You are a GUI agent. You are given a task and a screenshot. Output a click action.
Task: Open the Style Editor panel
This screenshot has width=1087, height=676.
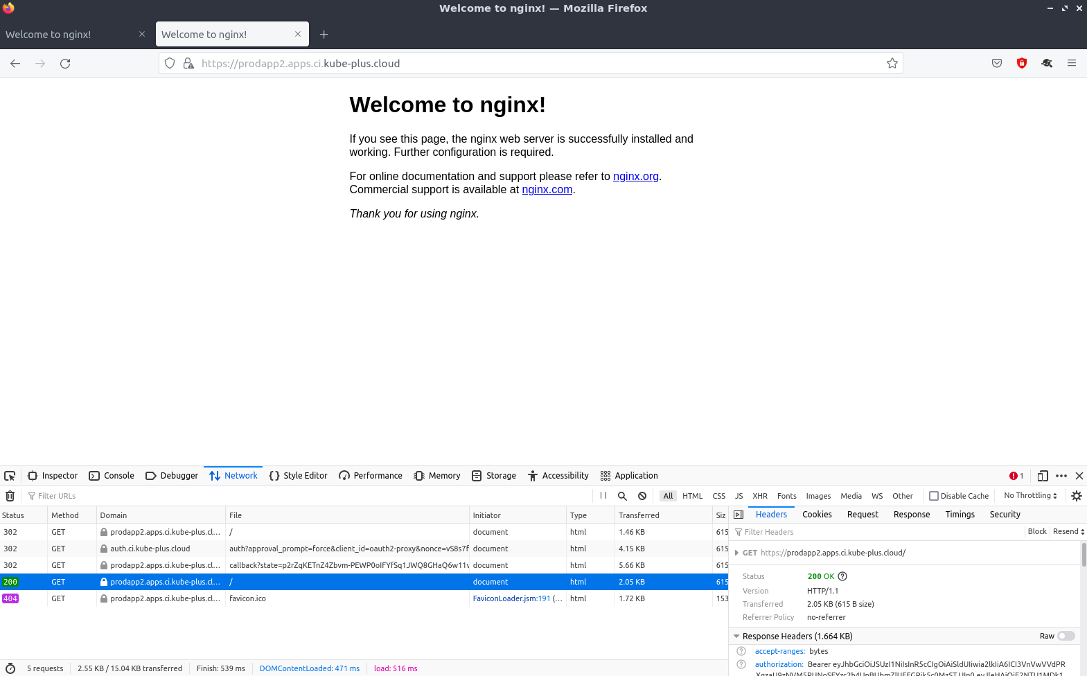[298, 476]
